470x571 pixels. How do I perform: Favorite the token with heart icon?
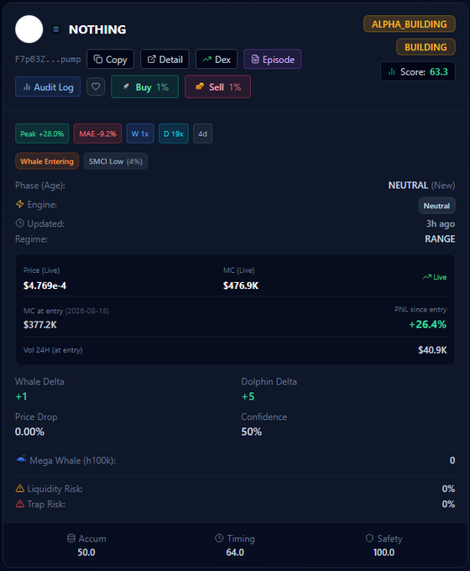(x=96, y=86)
